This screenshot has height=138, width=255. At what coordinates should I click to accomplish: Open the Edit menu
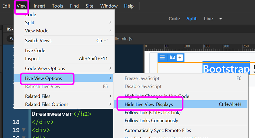coord(6,6)
